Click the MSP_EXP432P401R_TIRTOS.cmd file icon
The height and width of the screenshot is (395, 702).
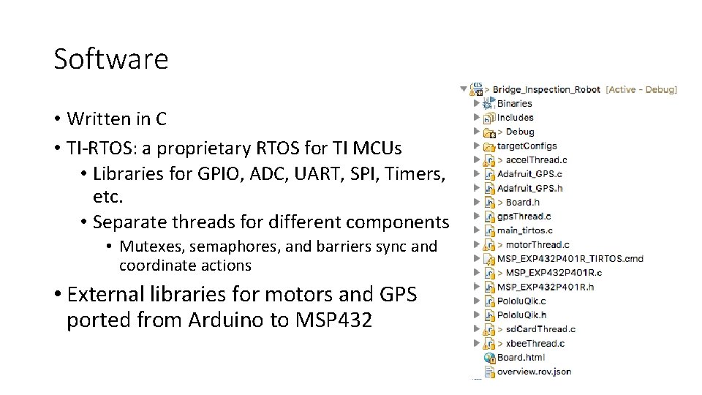pyautogui.click(x=489, y=259)
